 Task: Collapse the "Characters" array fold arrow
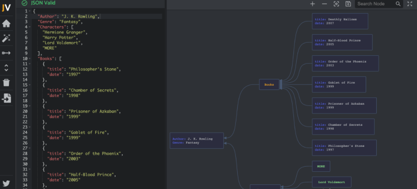tap(29, 27)
